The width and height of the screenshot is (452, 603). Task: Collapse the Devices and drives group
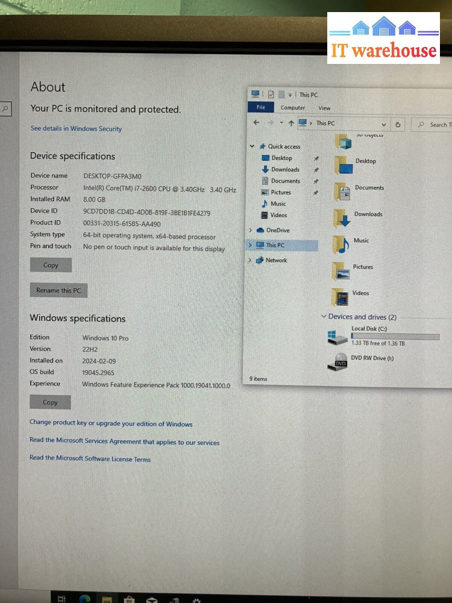point(324,316)
